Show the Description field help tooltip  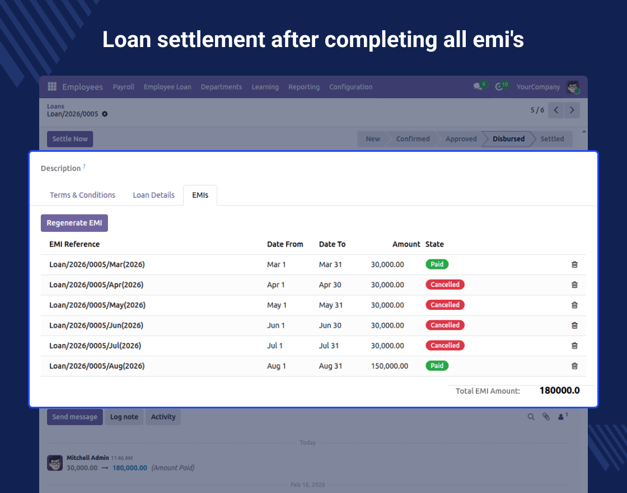pos(85,166)
